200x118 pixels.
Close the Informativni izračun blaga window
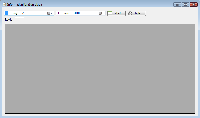pos(194,5)
